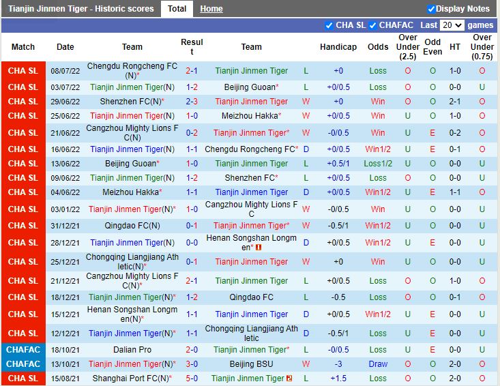Open Beijing Guoan link in 03/07/22 row

tap(249, 87)
